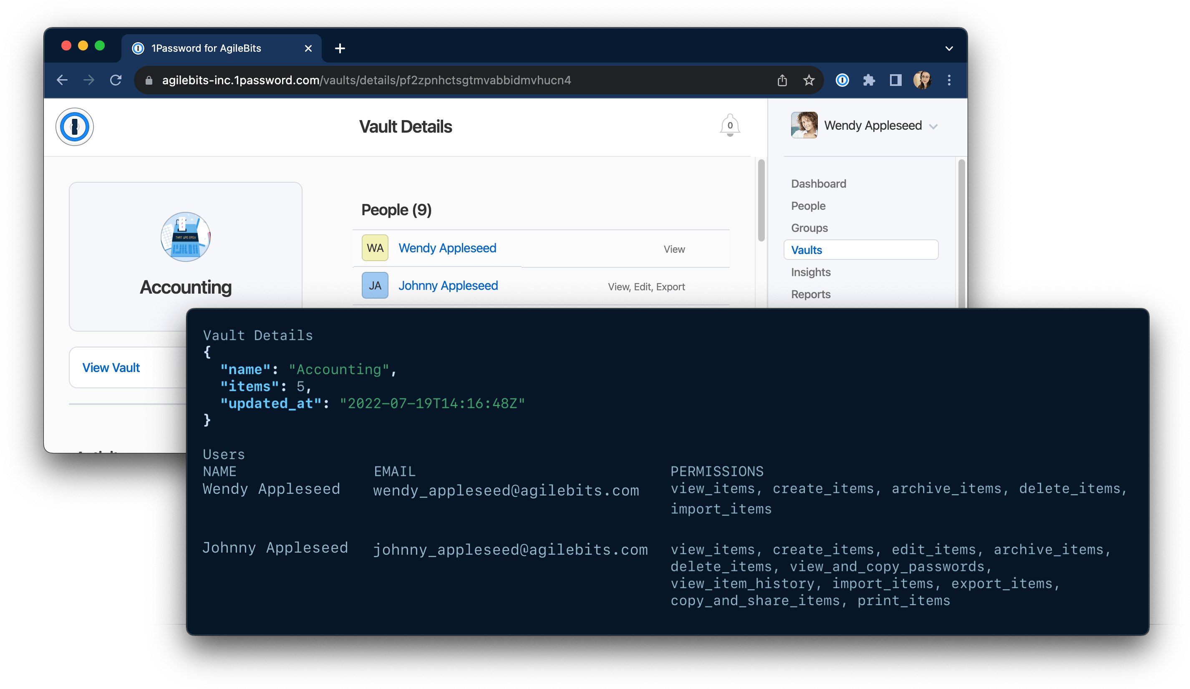Click View next to Wendy Appleseed
This screenshot has height=689, width=1190.
(674, 249)
